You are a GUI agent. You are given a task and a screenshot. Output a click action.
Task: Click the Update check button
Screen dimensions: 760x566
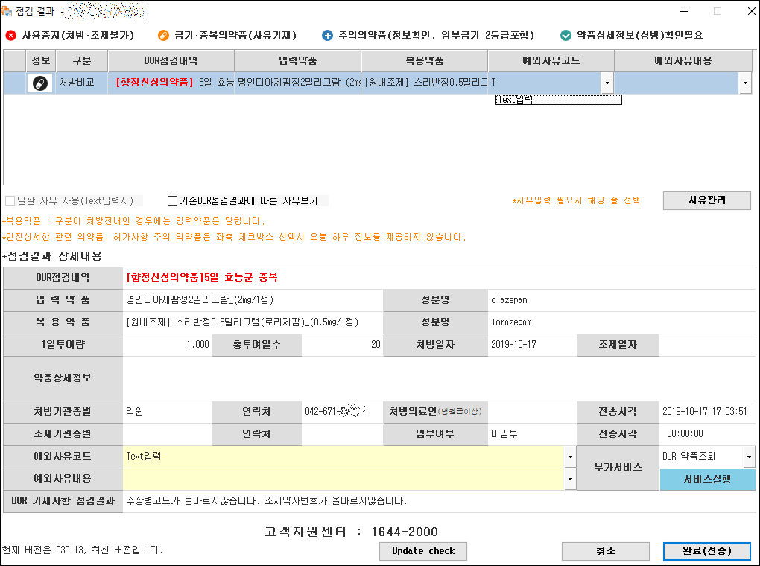coord(423,550)
